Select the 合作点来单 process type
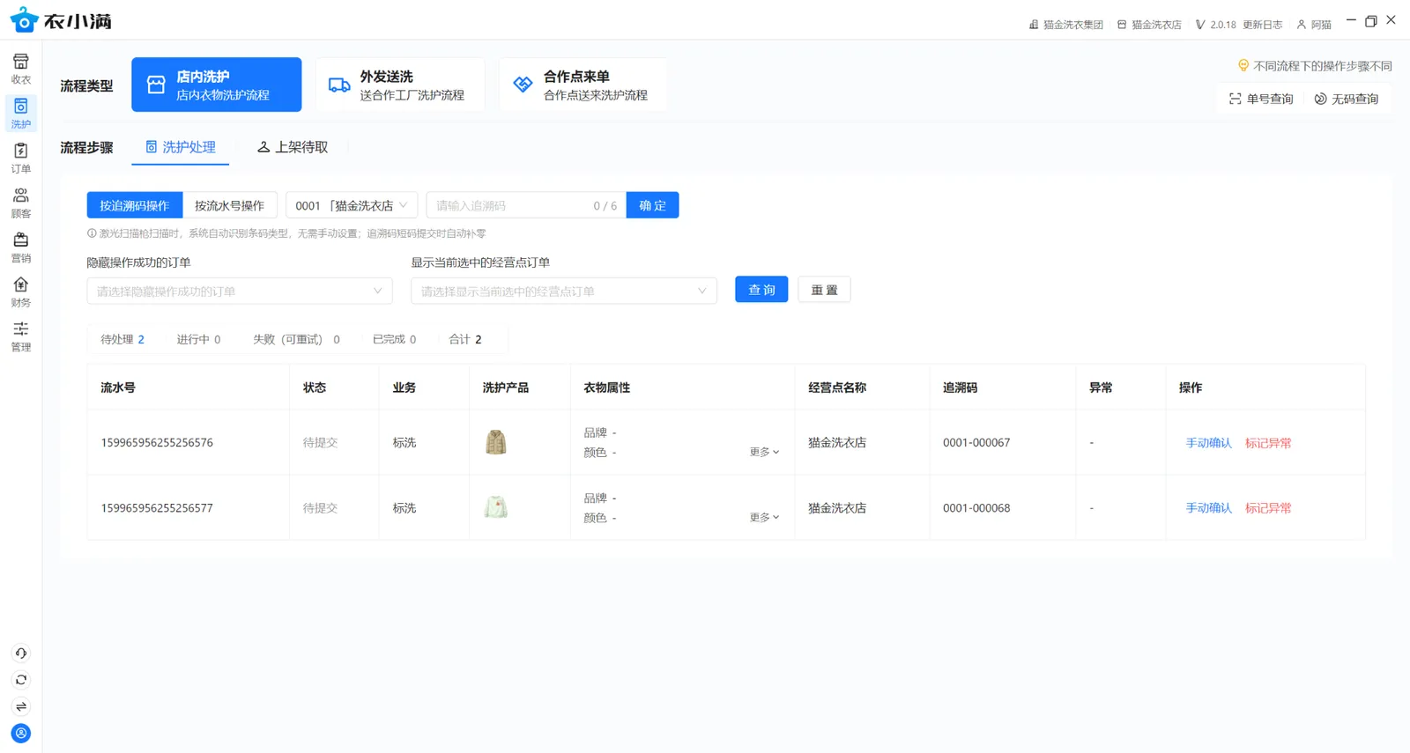The width and height of the screenshot is (1410, 753). [583, 85]
